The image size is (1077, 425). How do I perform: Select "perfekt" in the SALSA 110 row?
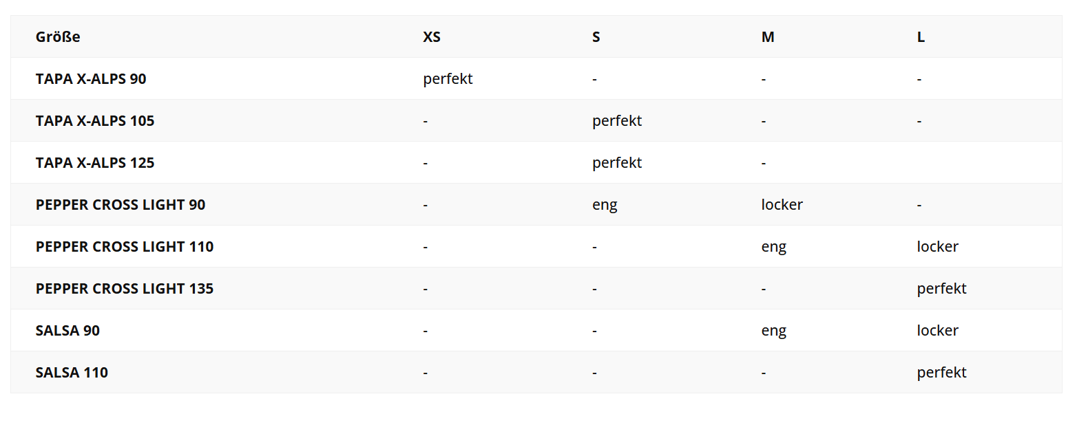point(941,373)
